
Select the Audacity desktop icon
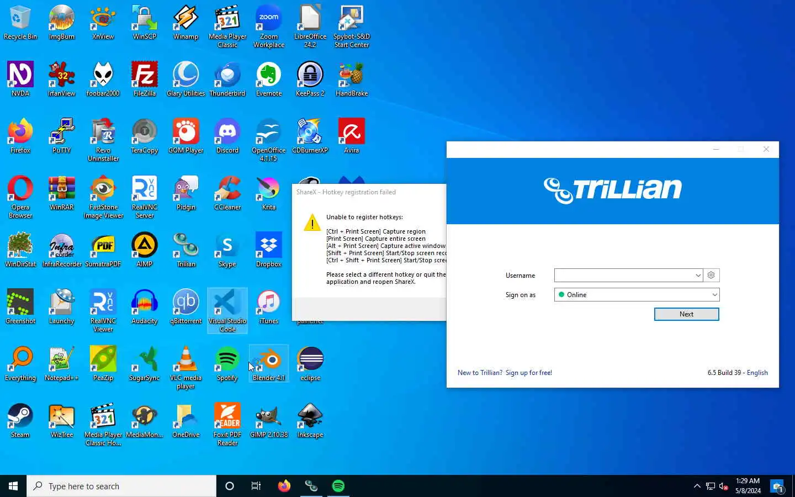coord(145,307)
